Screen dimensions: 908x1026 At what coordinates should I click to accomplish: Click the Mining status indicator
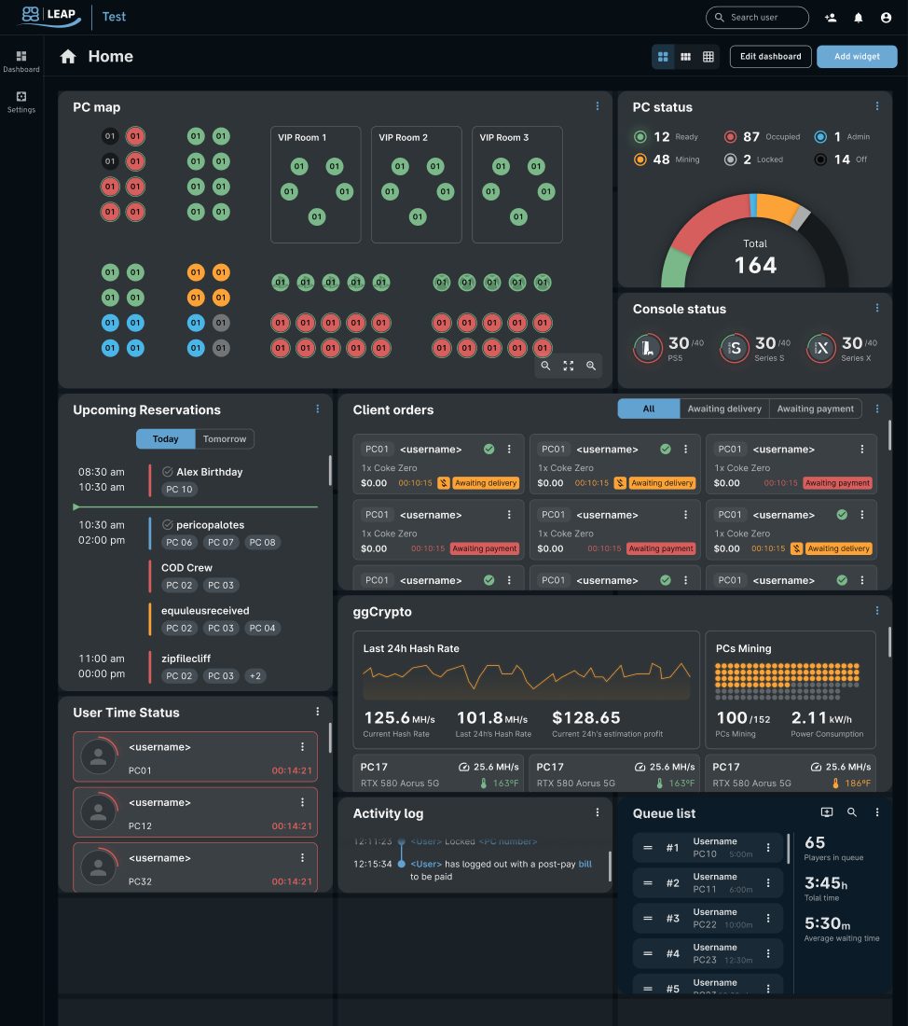tap(640, 159)
